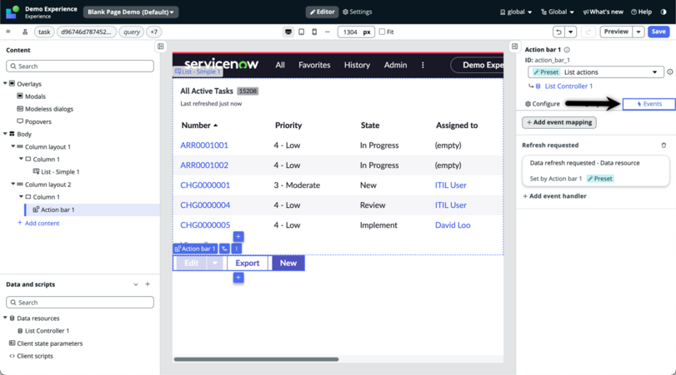Select tablet viewport icon
Image resolution: width=676 pixels, height=375 pixels.
click(302, 32)
